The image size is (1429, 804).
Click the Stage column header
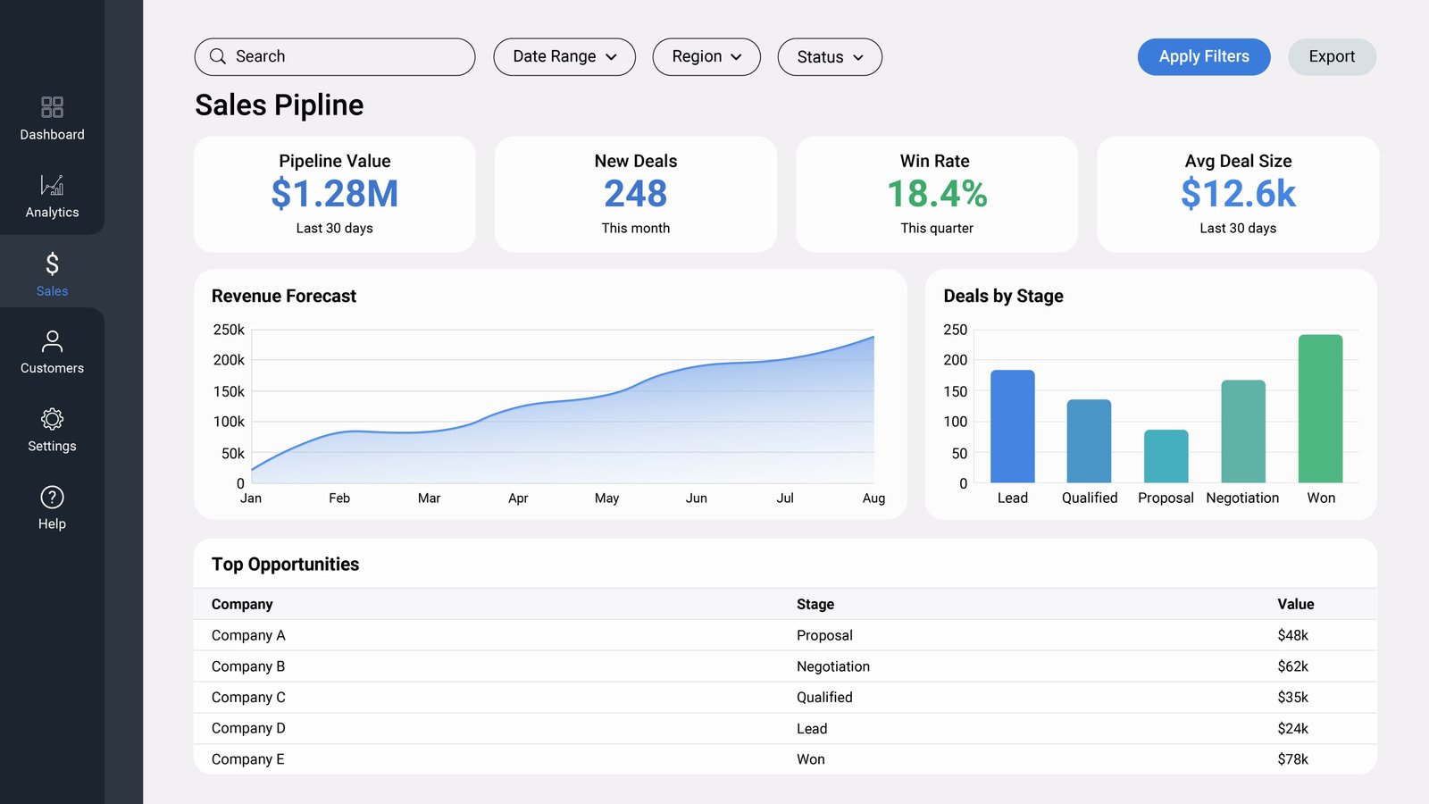tap(815, 604)
